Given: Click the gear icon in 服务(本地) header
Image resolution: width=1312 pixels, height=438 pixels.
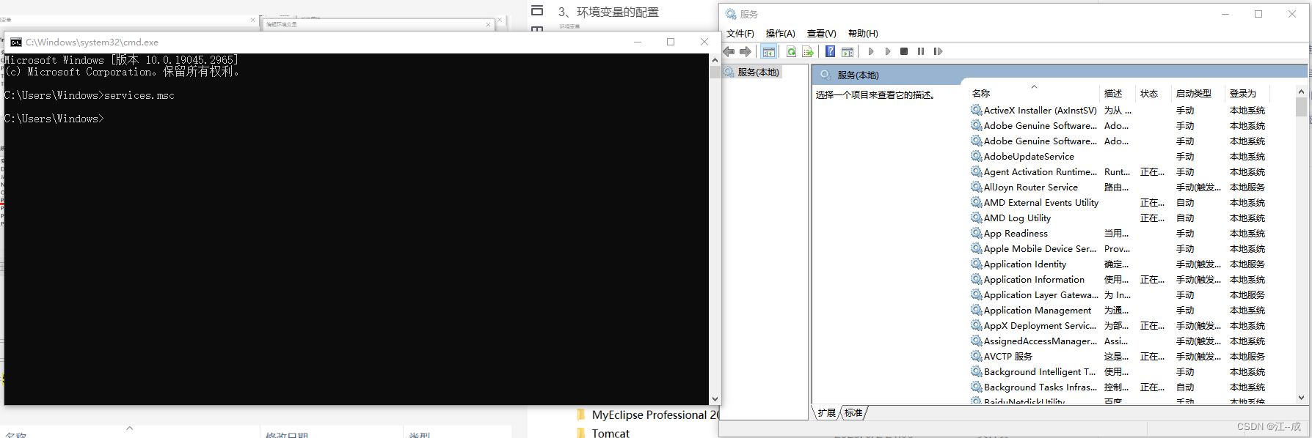Looking at the screenshot, I should click(825, 75).
